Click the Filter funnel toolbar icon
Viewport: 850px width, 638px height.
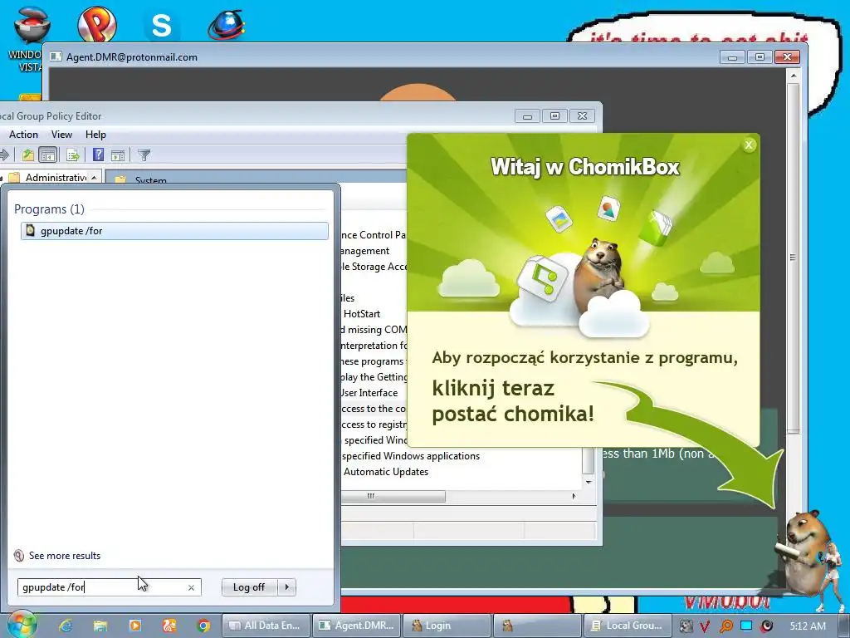(144, 155)
